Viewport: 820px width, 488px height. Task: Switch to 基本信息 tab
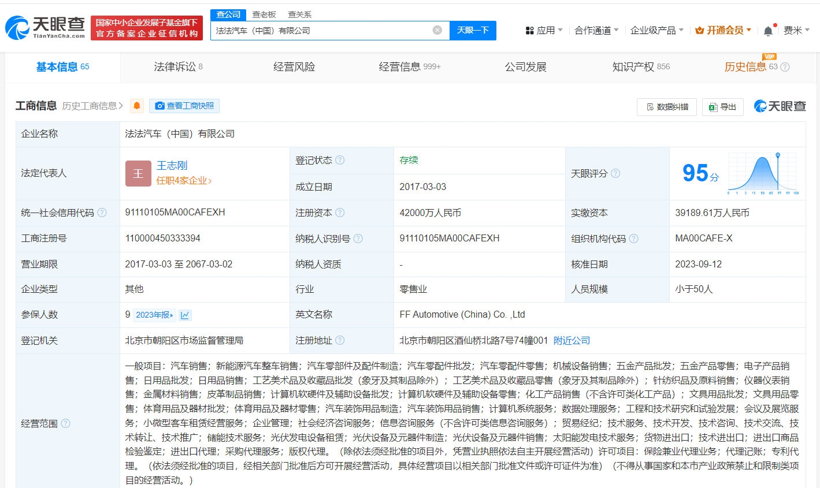[x=62, y=67]
